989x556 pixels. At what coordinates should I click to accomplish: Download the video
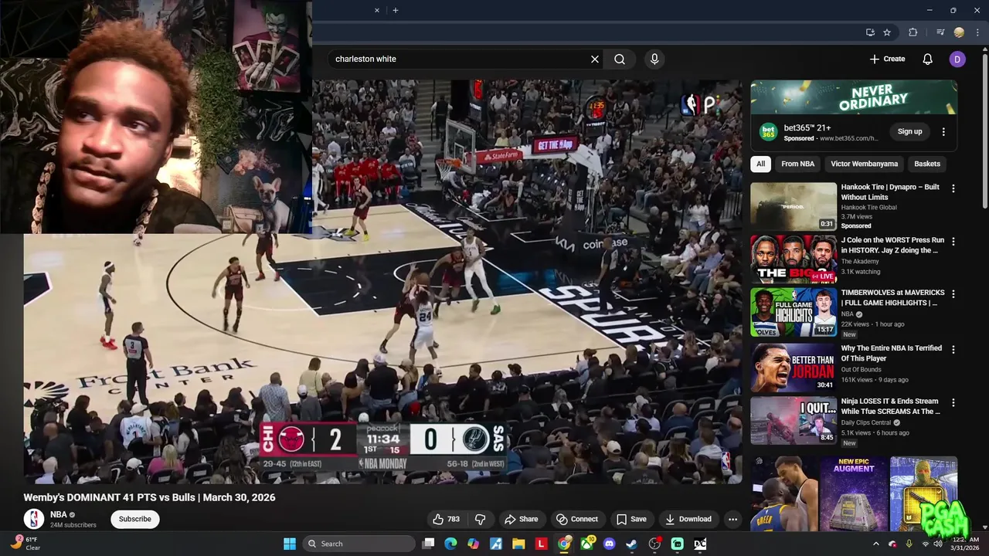pos(688,519)
